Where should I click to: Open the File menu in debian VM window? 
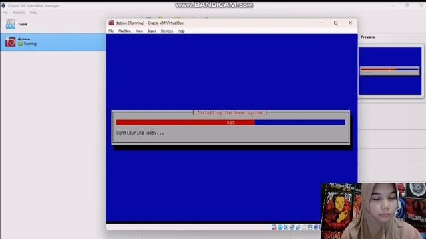(x=111, y=31)
